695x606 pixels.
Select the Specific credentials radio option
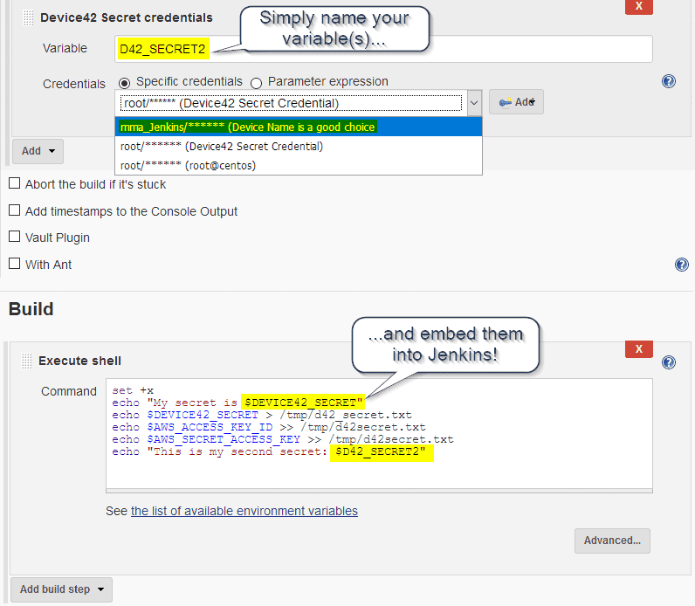[125, 83]
